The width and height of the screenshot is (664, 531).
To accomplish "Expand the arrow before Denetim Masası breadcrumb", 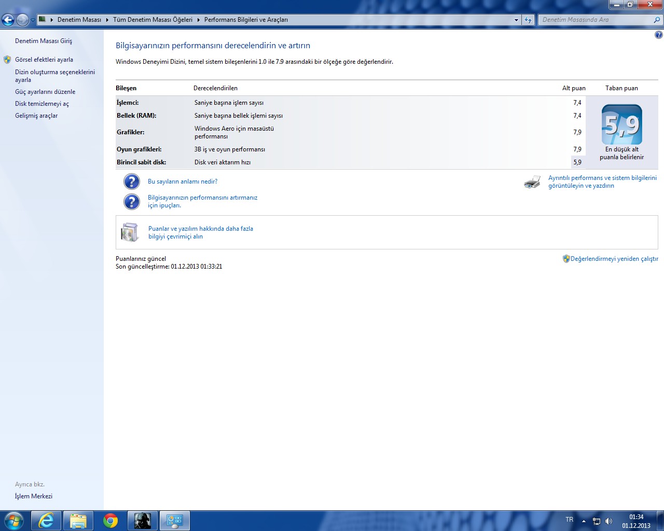I will pos(52,20).
